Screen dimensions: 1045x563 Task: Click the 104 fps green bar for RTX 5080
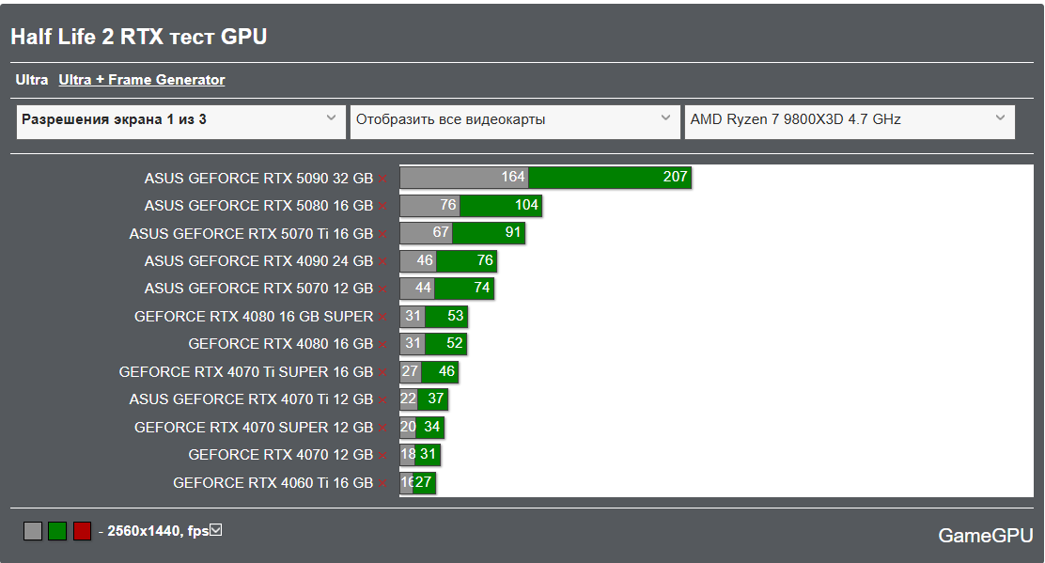click(501, 205)
